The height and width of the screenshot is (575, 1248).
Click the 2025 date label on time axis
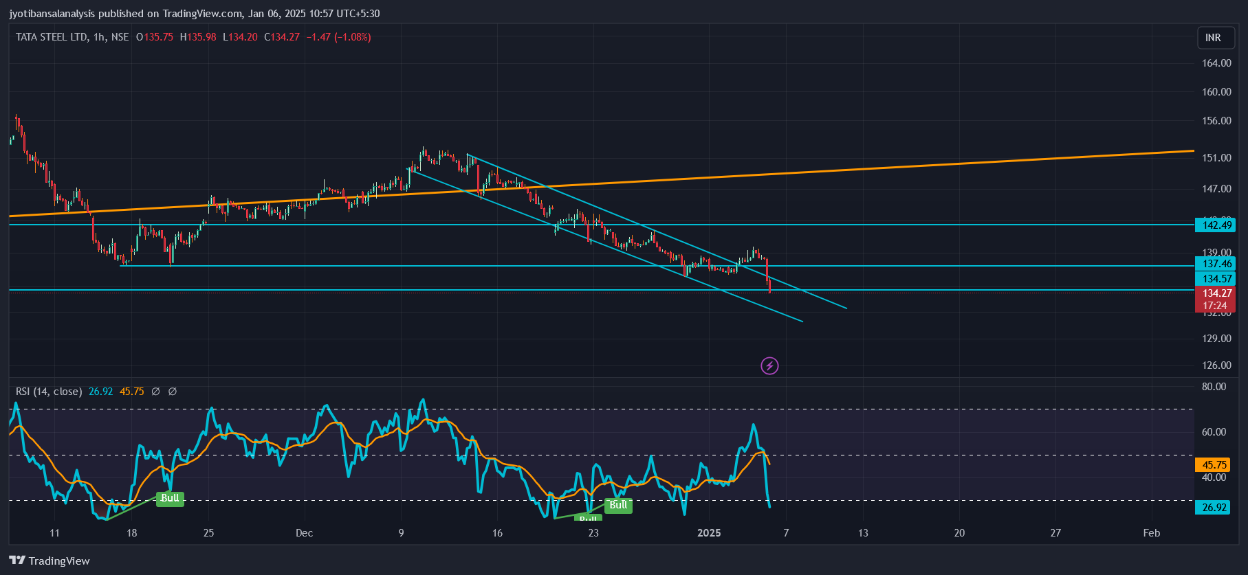pos(709,533)
